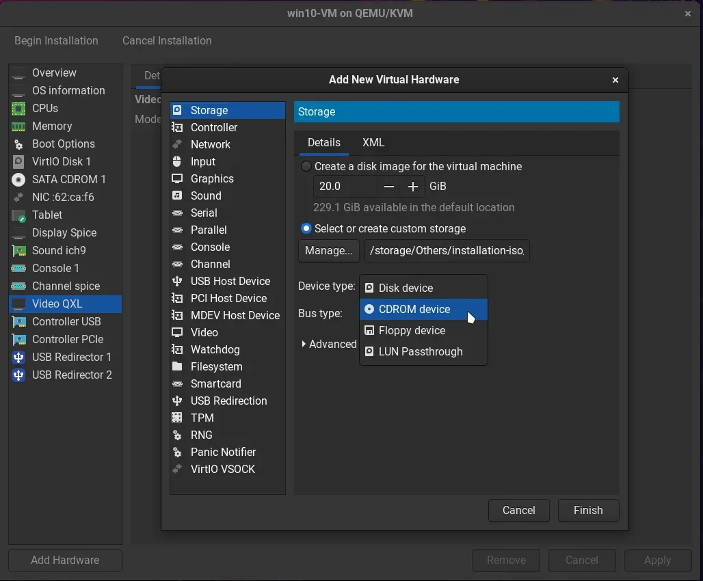Screen dimensions: 703x581
Task: Click Finish to add the hardware
Action: point(588,511)
